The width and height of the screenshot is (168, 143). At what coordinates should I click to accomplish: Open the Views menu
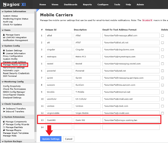point(55,4)
